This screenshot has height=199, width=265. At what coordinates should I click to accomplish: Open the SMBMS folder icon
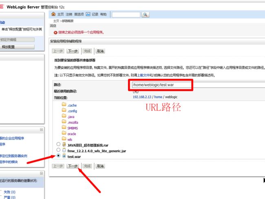click(64, 127)
